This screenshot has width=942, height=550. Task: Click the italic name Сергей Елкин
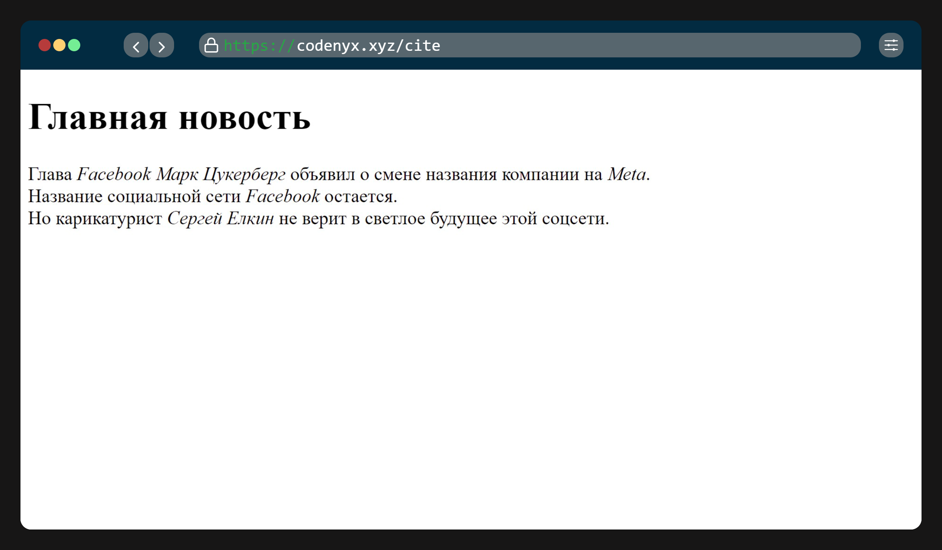click(220, 219)
